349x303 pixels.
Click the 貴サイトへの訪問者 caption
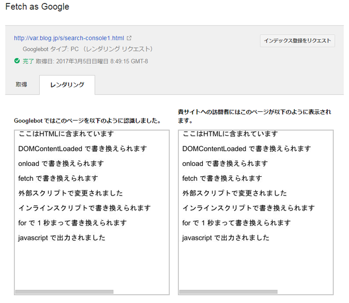pos(255,116)
